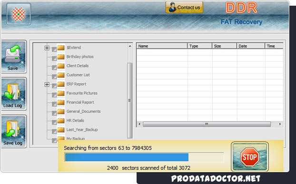The height and width of the screenshot is (184, 296).
Task: Expand the ERP Report tree node
Action: click(x=47, y=84)
